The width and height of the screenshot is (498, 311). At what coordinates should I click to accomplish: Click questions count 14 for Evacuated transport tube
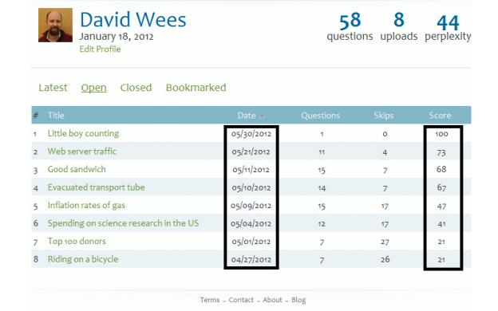pyautogui.click(x=322, y=188)
